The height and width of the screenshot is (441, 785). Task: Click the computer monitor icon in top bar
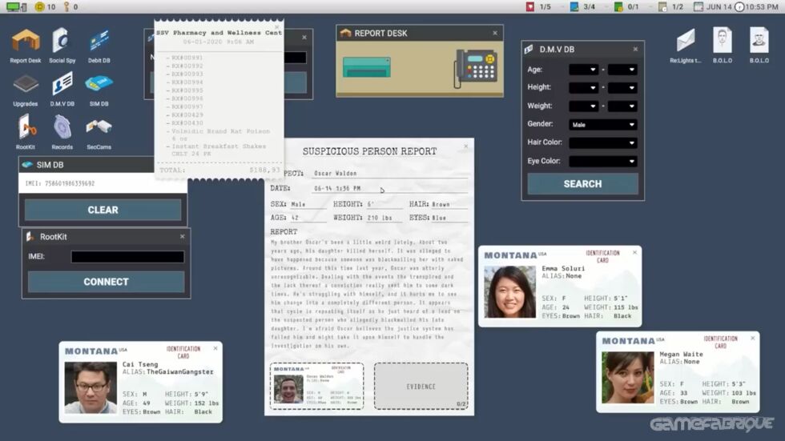pyautogui.click(x=15, y=6)
